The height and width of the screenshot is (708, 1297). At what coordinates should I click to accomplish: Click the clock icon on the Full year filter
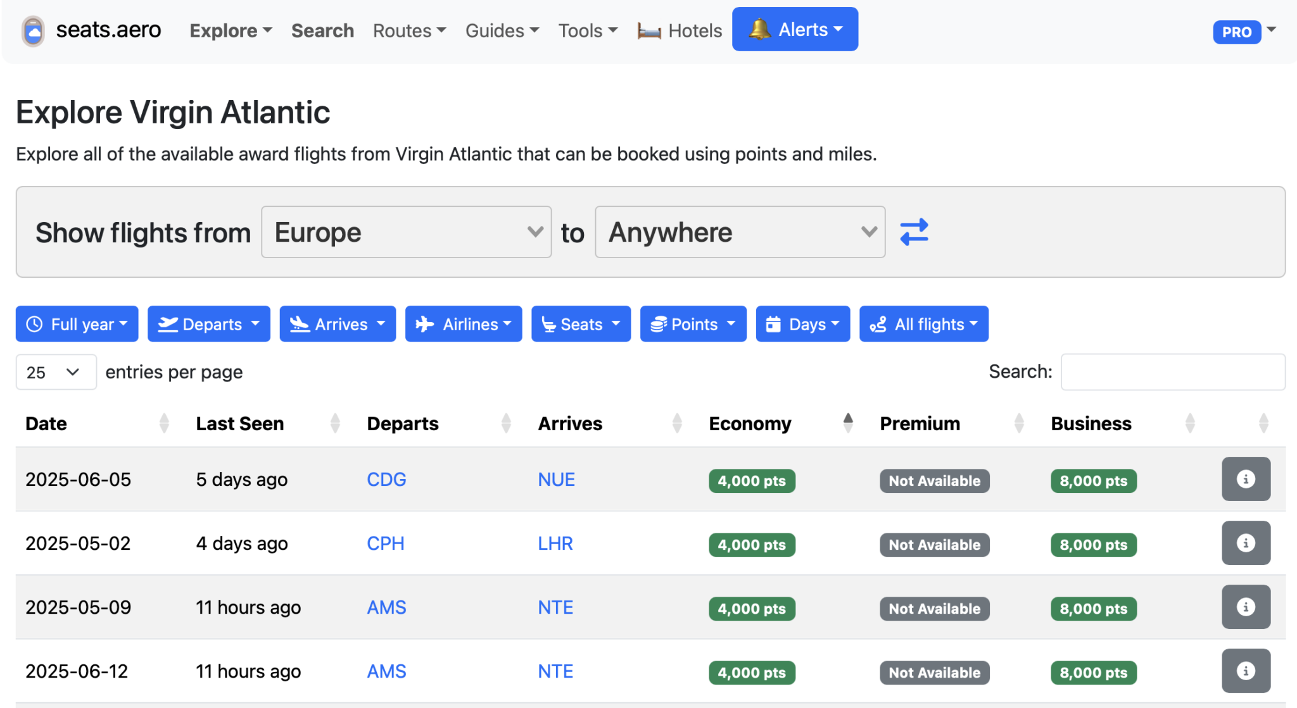[35, 323]
